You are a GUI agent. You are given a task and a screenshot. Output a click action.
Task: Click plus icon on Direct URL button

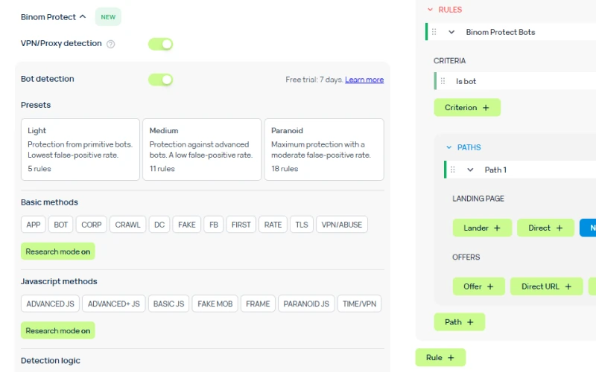pos(568,286)
